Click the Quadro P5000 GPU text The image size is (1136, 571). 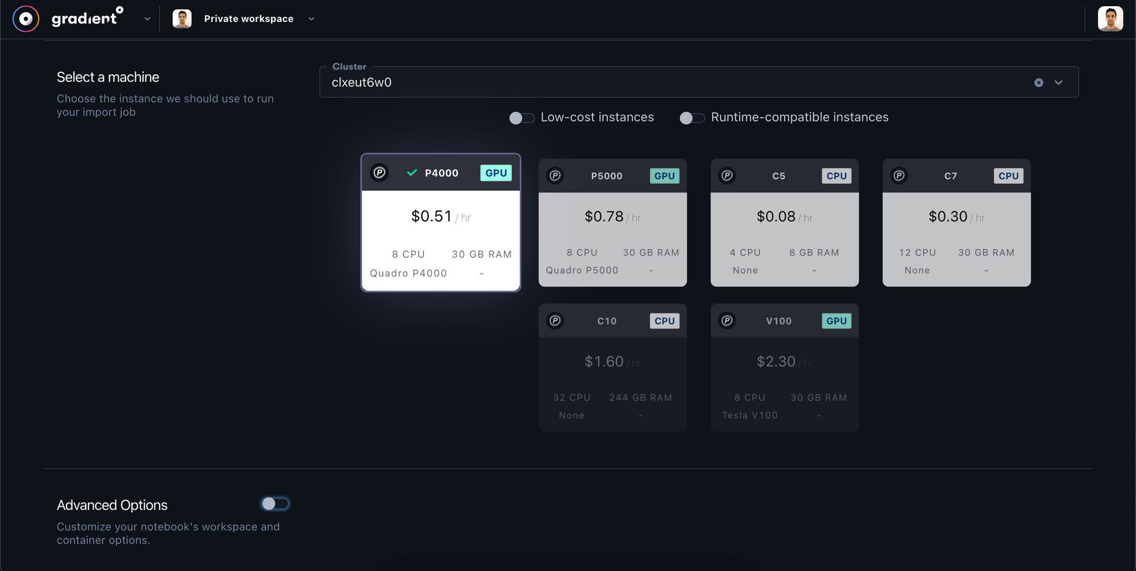click(582, 270)
